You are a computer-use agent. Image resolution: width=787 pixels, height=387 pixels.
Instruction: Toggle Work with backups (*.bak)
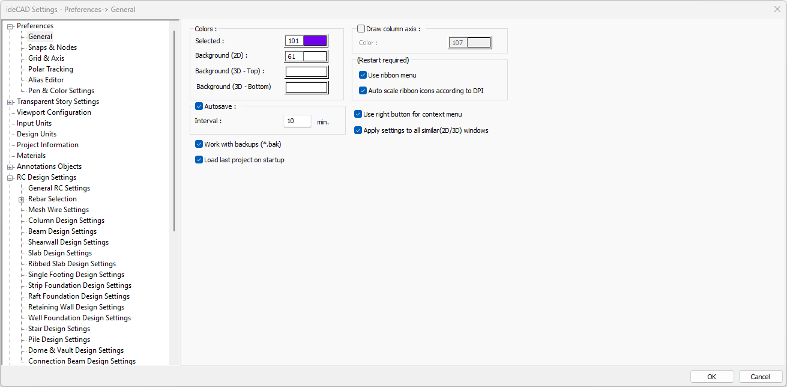click(199, 144)
